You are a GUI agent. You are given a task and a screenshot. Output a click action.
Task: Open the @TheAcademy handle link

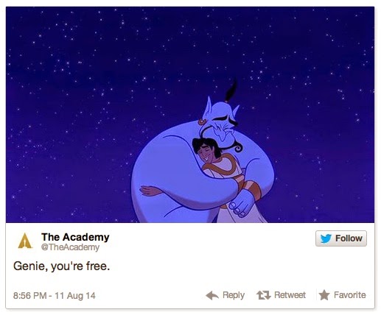[70, 247]
